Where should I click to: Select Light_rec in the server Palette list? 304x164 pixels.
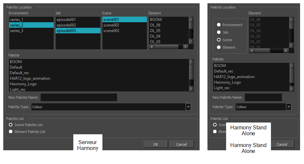99,89
